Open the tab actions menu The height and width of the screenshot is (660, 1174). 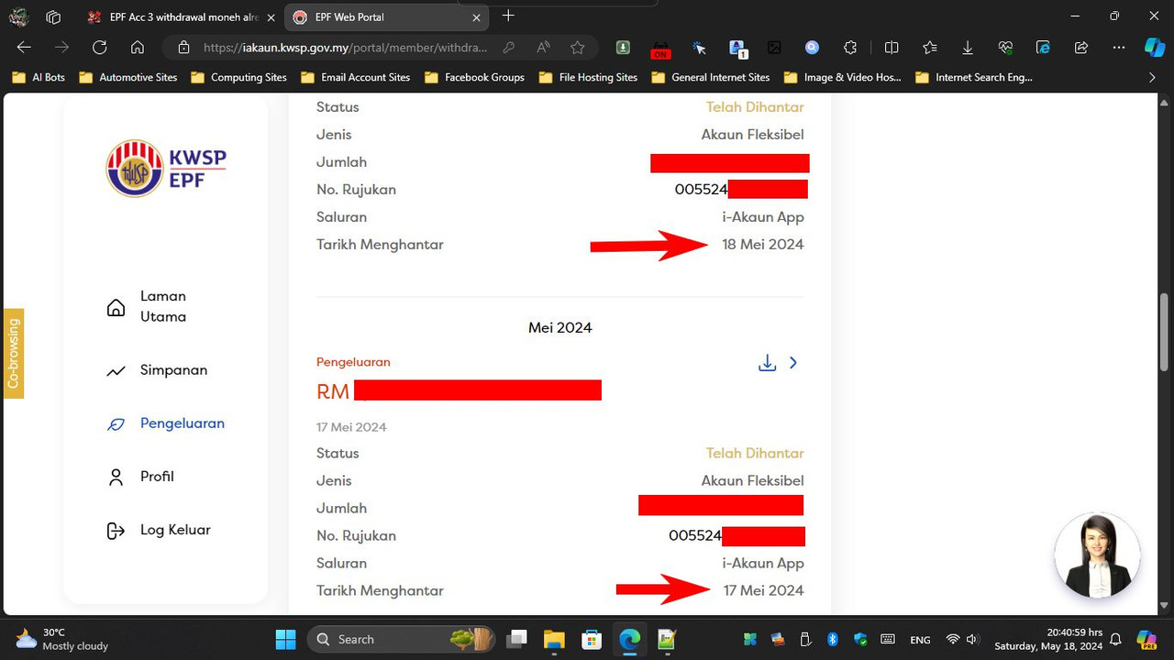53,17
